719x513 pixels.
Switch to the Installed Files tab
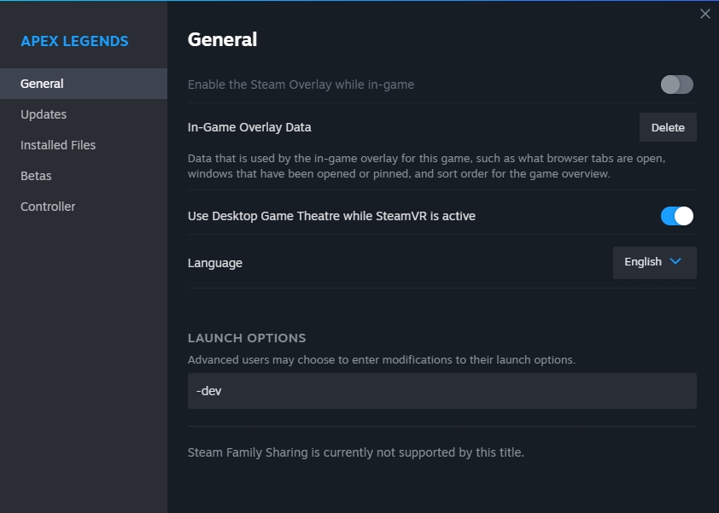pyautogui.click(x=58, y=145)
